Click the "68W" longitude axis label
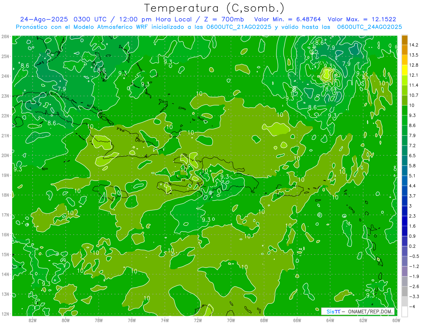Viewport: 421px width, 325px height. coord(264,320)
